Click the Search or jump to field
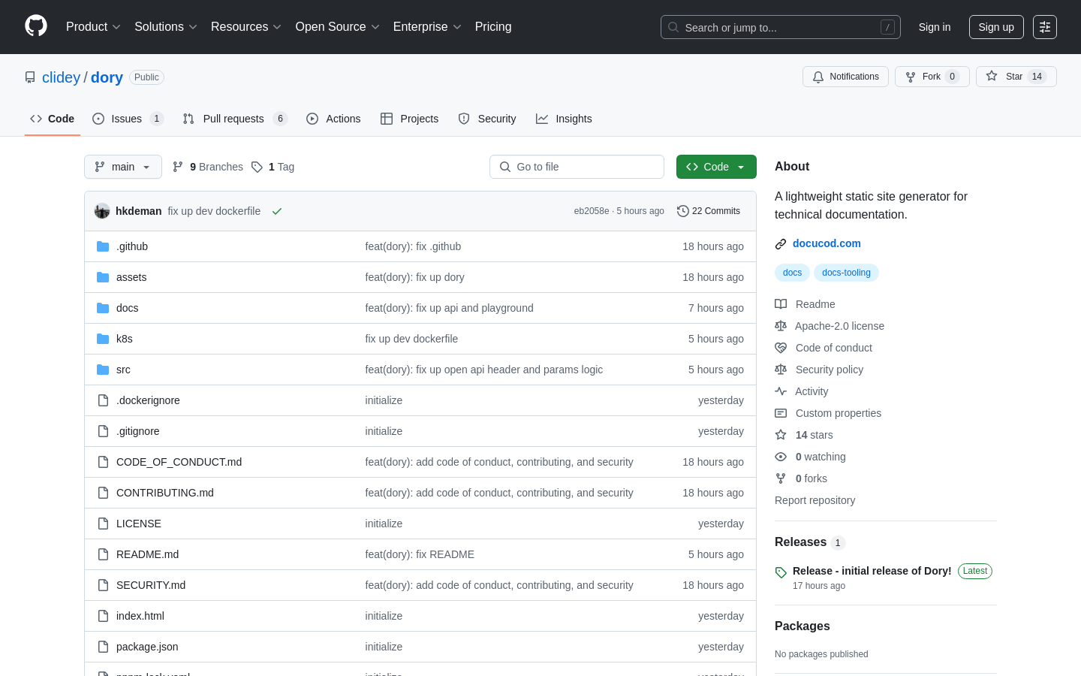Viewport: 1081px width, 676px height. pyautogui.click(x=781, y=27)
